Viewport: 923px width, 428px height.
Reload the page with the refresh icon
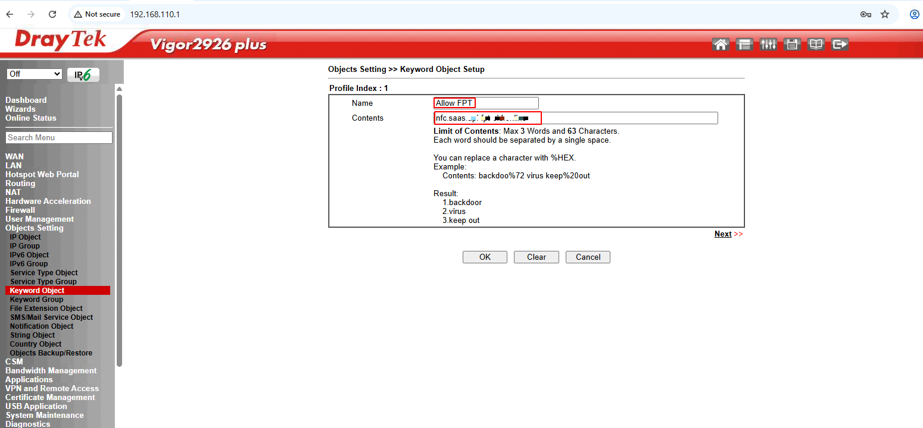point(52,14)
